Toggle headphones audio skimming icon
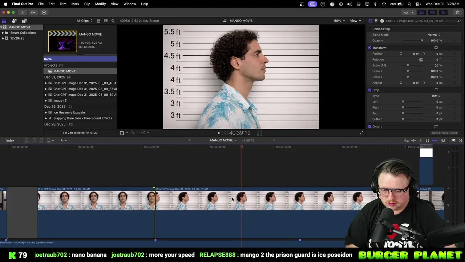Viewport: 465px width, 262px height. coord(427,140)
